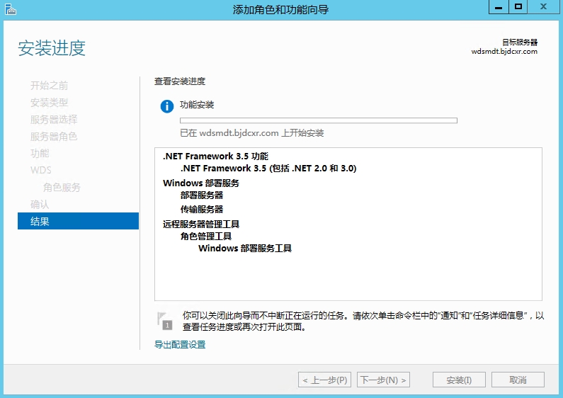The height and width of the screenshot is (398, 563).
Task: Select the 开始之前 step in the sidebar
Action: point(49,86)
